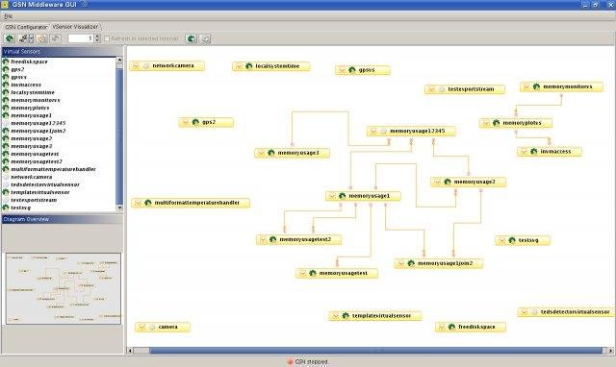Click sensor list scrollbar up arrow

click(119, 60)
